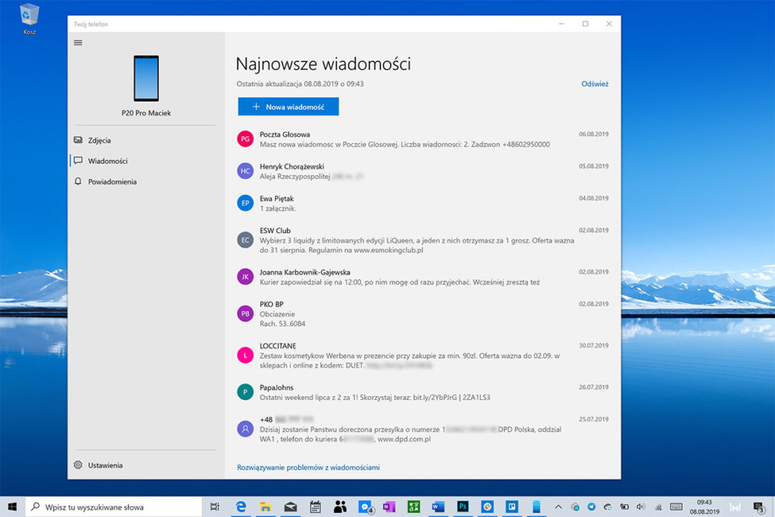This screenshot has width=775, height=517.
Task: Click the unknown contact avatar icon
Action: [x=245, y=429]
